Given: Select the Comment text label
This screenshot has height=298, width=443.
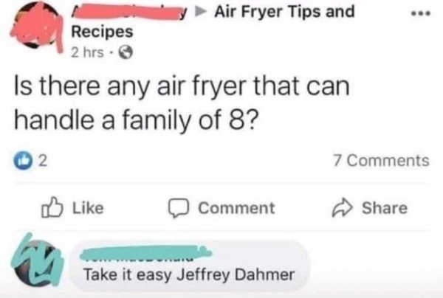Looking at the screenshot, I should pyautogui.click(x=236, y=208).
